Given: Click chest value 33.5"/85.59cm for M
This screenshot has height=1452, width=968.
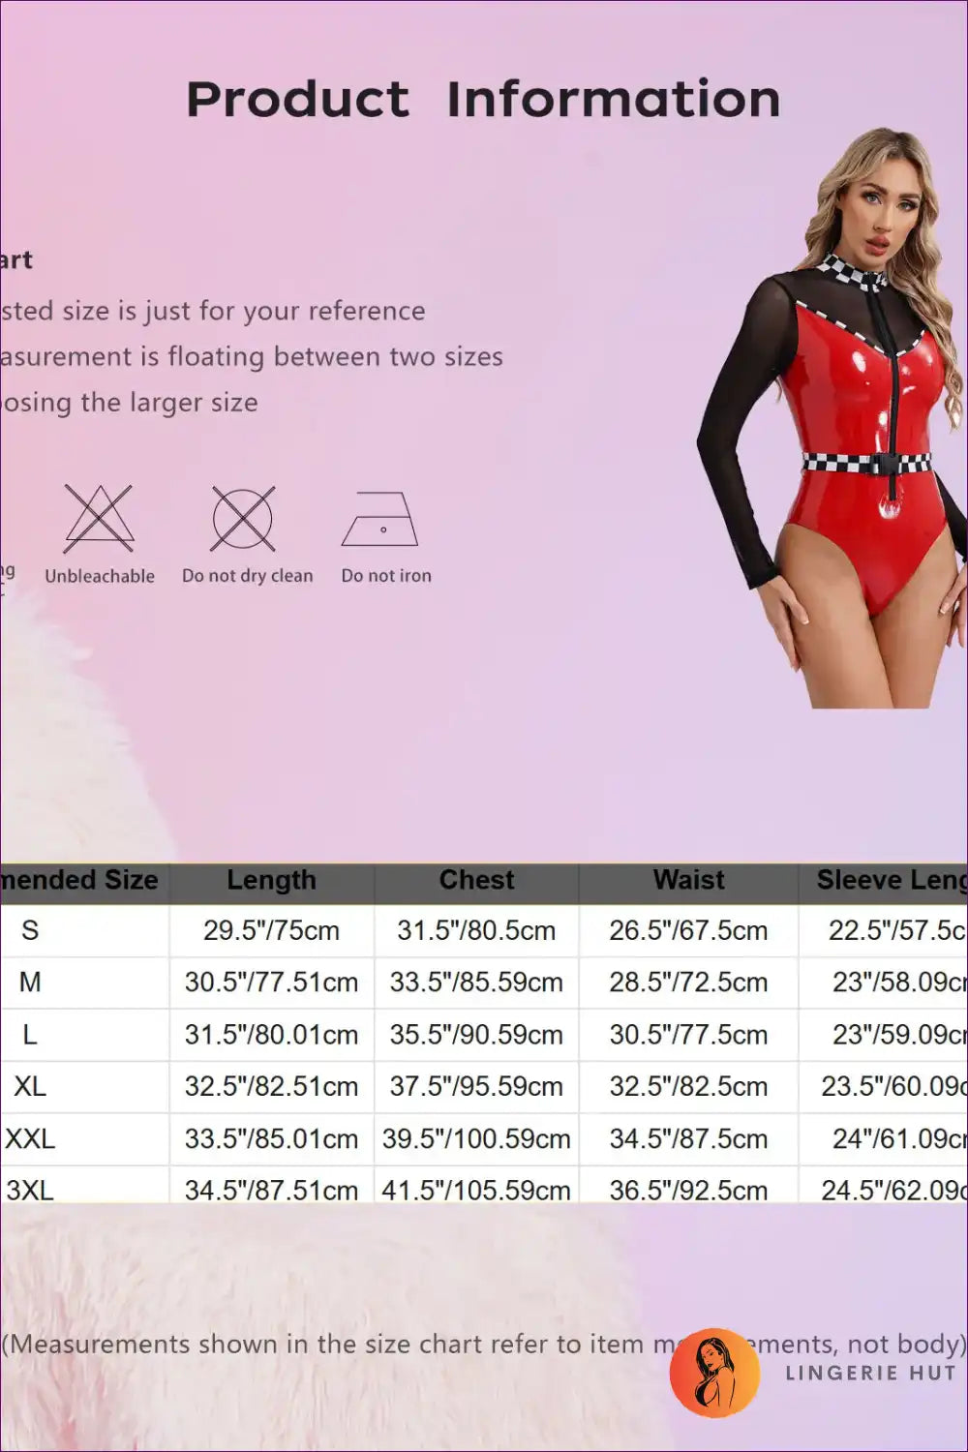Looking at the screenshot, I should pos(476,983).
